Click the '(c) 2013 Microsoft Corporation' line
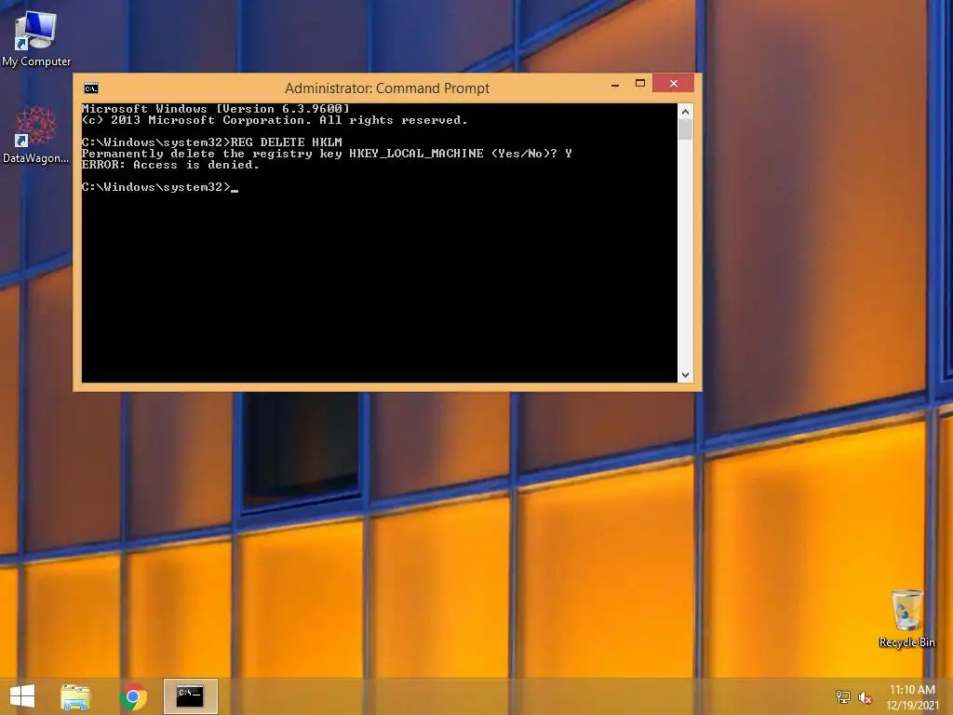 tap(275, 120)
